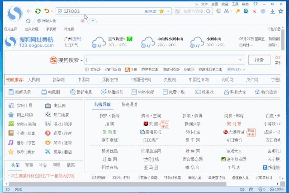Click the horizontal scrollbar thumb
Image resolution: width=289 pixels, height=193 pixels.
click(118, 184)
